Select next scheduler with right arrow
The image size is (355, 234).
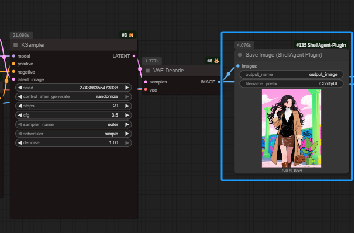127,134
